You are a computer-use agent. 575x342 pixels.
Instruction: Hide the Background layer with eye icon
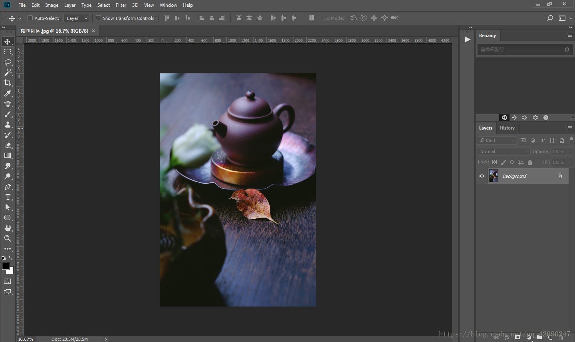[482, 176]
